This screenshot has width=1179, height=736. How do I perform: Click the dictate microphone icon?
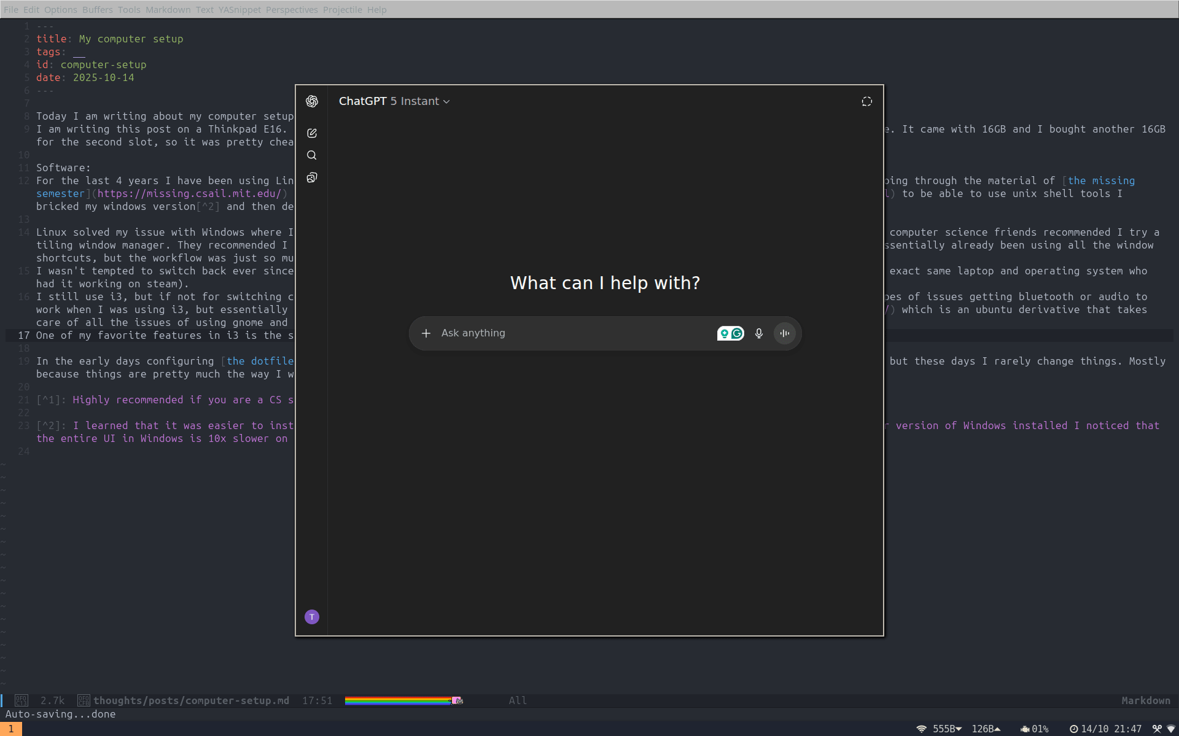pyautogui.click(x=759, y=333)
